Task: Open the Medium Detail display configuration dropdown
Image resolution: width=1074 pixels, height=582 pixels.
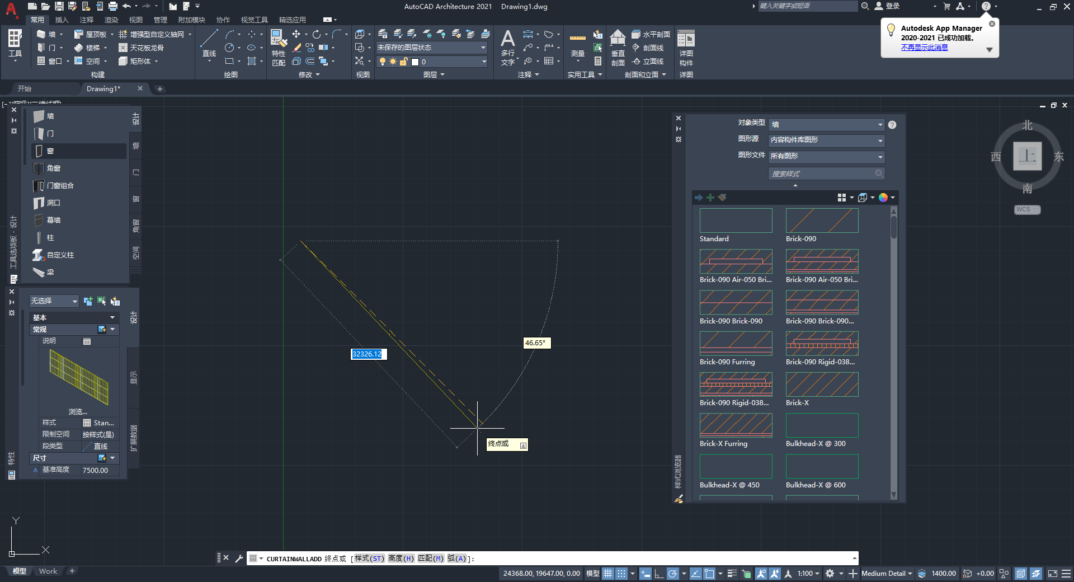Action: pyautogui.click(x=887, y=573)
